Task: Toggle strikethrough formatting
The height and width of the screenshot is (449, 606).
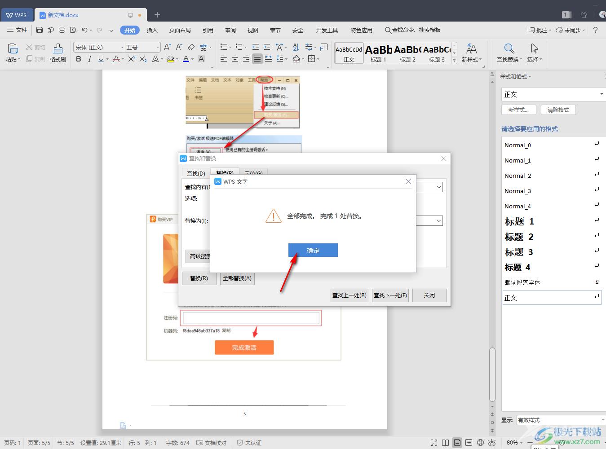Action: (116, 59)
